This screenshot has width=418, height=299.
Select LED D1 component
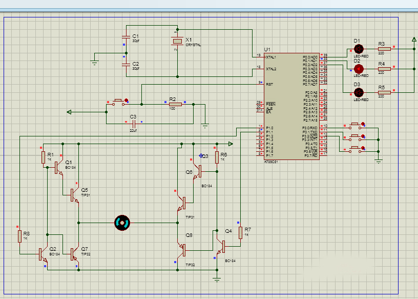pos(358,49)
